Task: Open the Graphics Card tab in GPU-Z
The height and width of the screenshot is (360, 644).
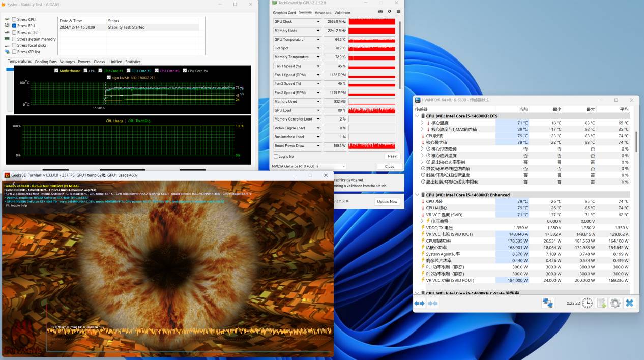Action: tap(284, 13)
